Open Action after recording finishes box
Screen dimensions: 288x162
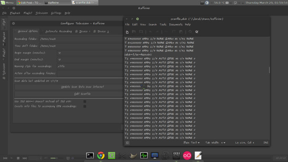[x=90, y=73]
